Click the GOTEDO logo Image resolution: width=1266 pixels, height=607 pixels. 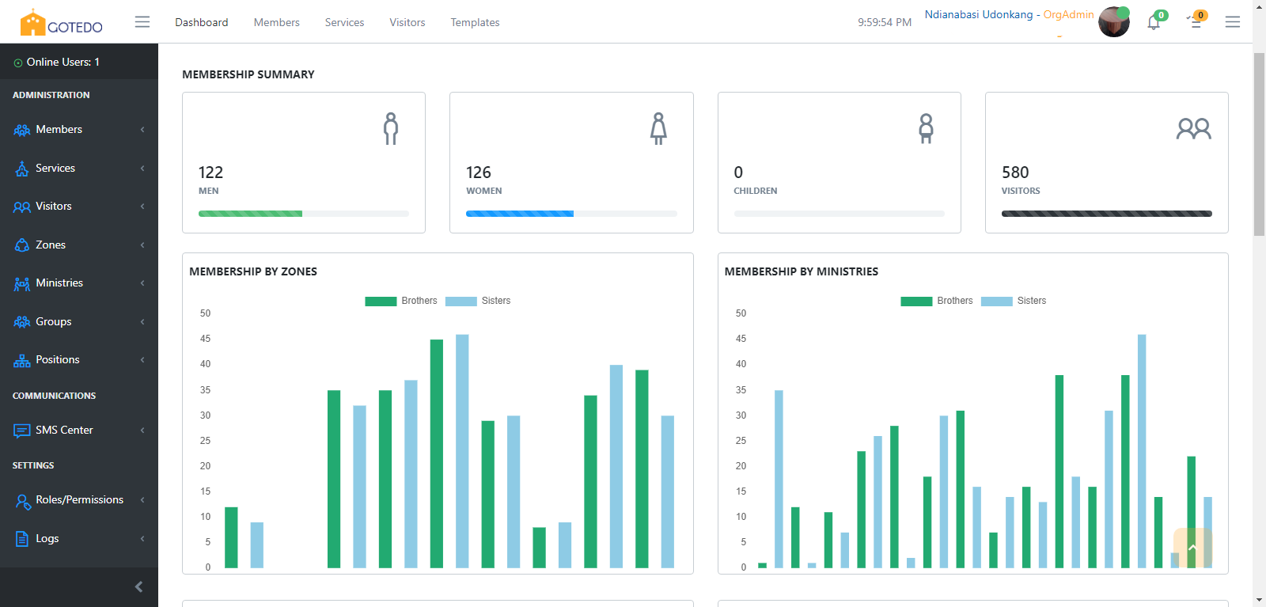point(61,23)
